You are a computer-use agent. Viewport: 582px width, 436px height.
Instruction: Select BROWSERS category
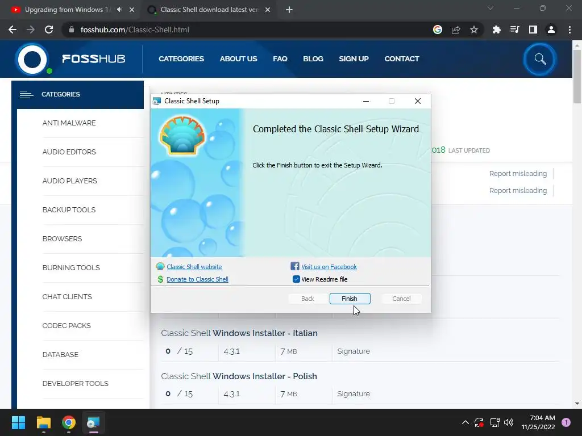(x=63, y=238)
